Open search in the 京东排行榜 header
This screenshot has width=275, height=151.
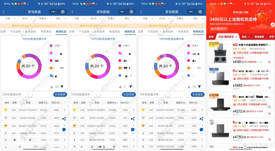[x=262, y=12]
